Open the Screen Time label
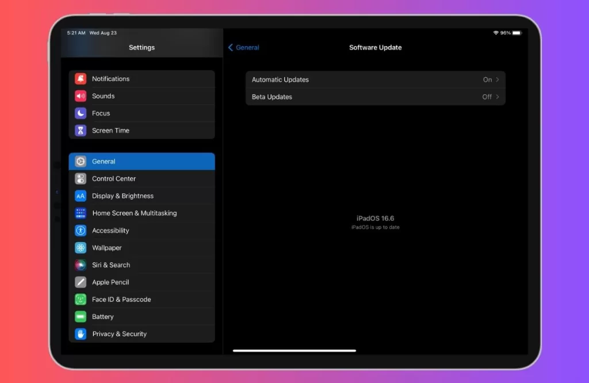Viewport: 589px width, 383px height. [111, 131]
